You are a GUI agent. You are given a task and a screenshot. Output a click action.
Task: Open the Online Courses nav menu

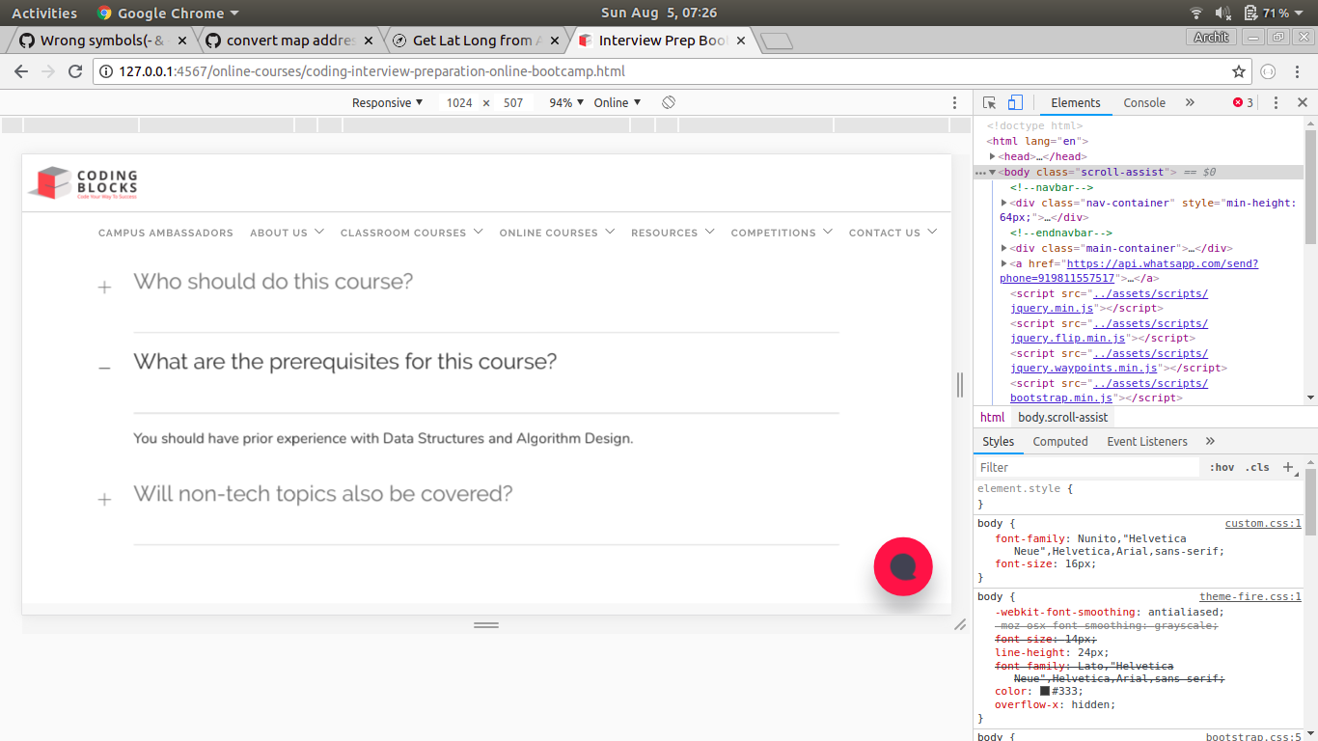pyautogui.click(x=557, y=233)
